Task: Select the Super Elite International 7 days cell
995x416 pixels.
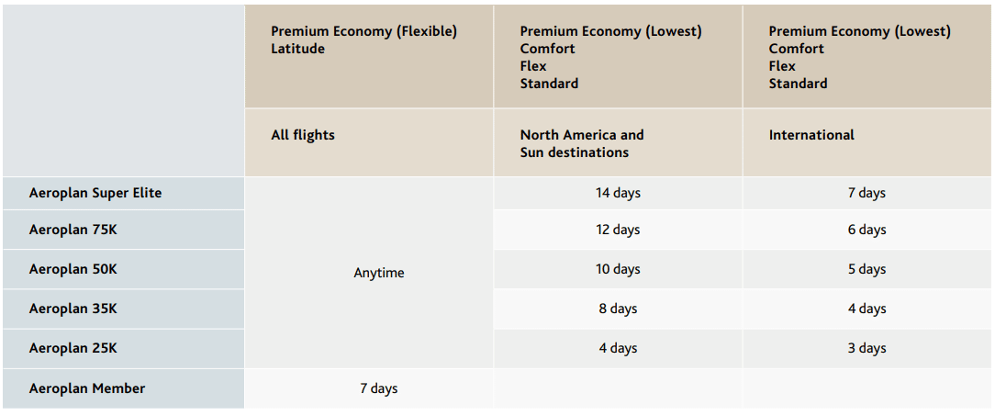Action: click(866, 193)
